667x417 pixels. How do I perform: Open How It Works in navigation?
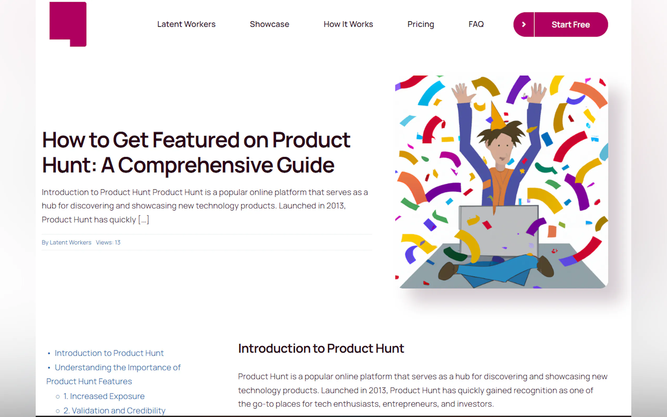(x=348, y=24)
